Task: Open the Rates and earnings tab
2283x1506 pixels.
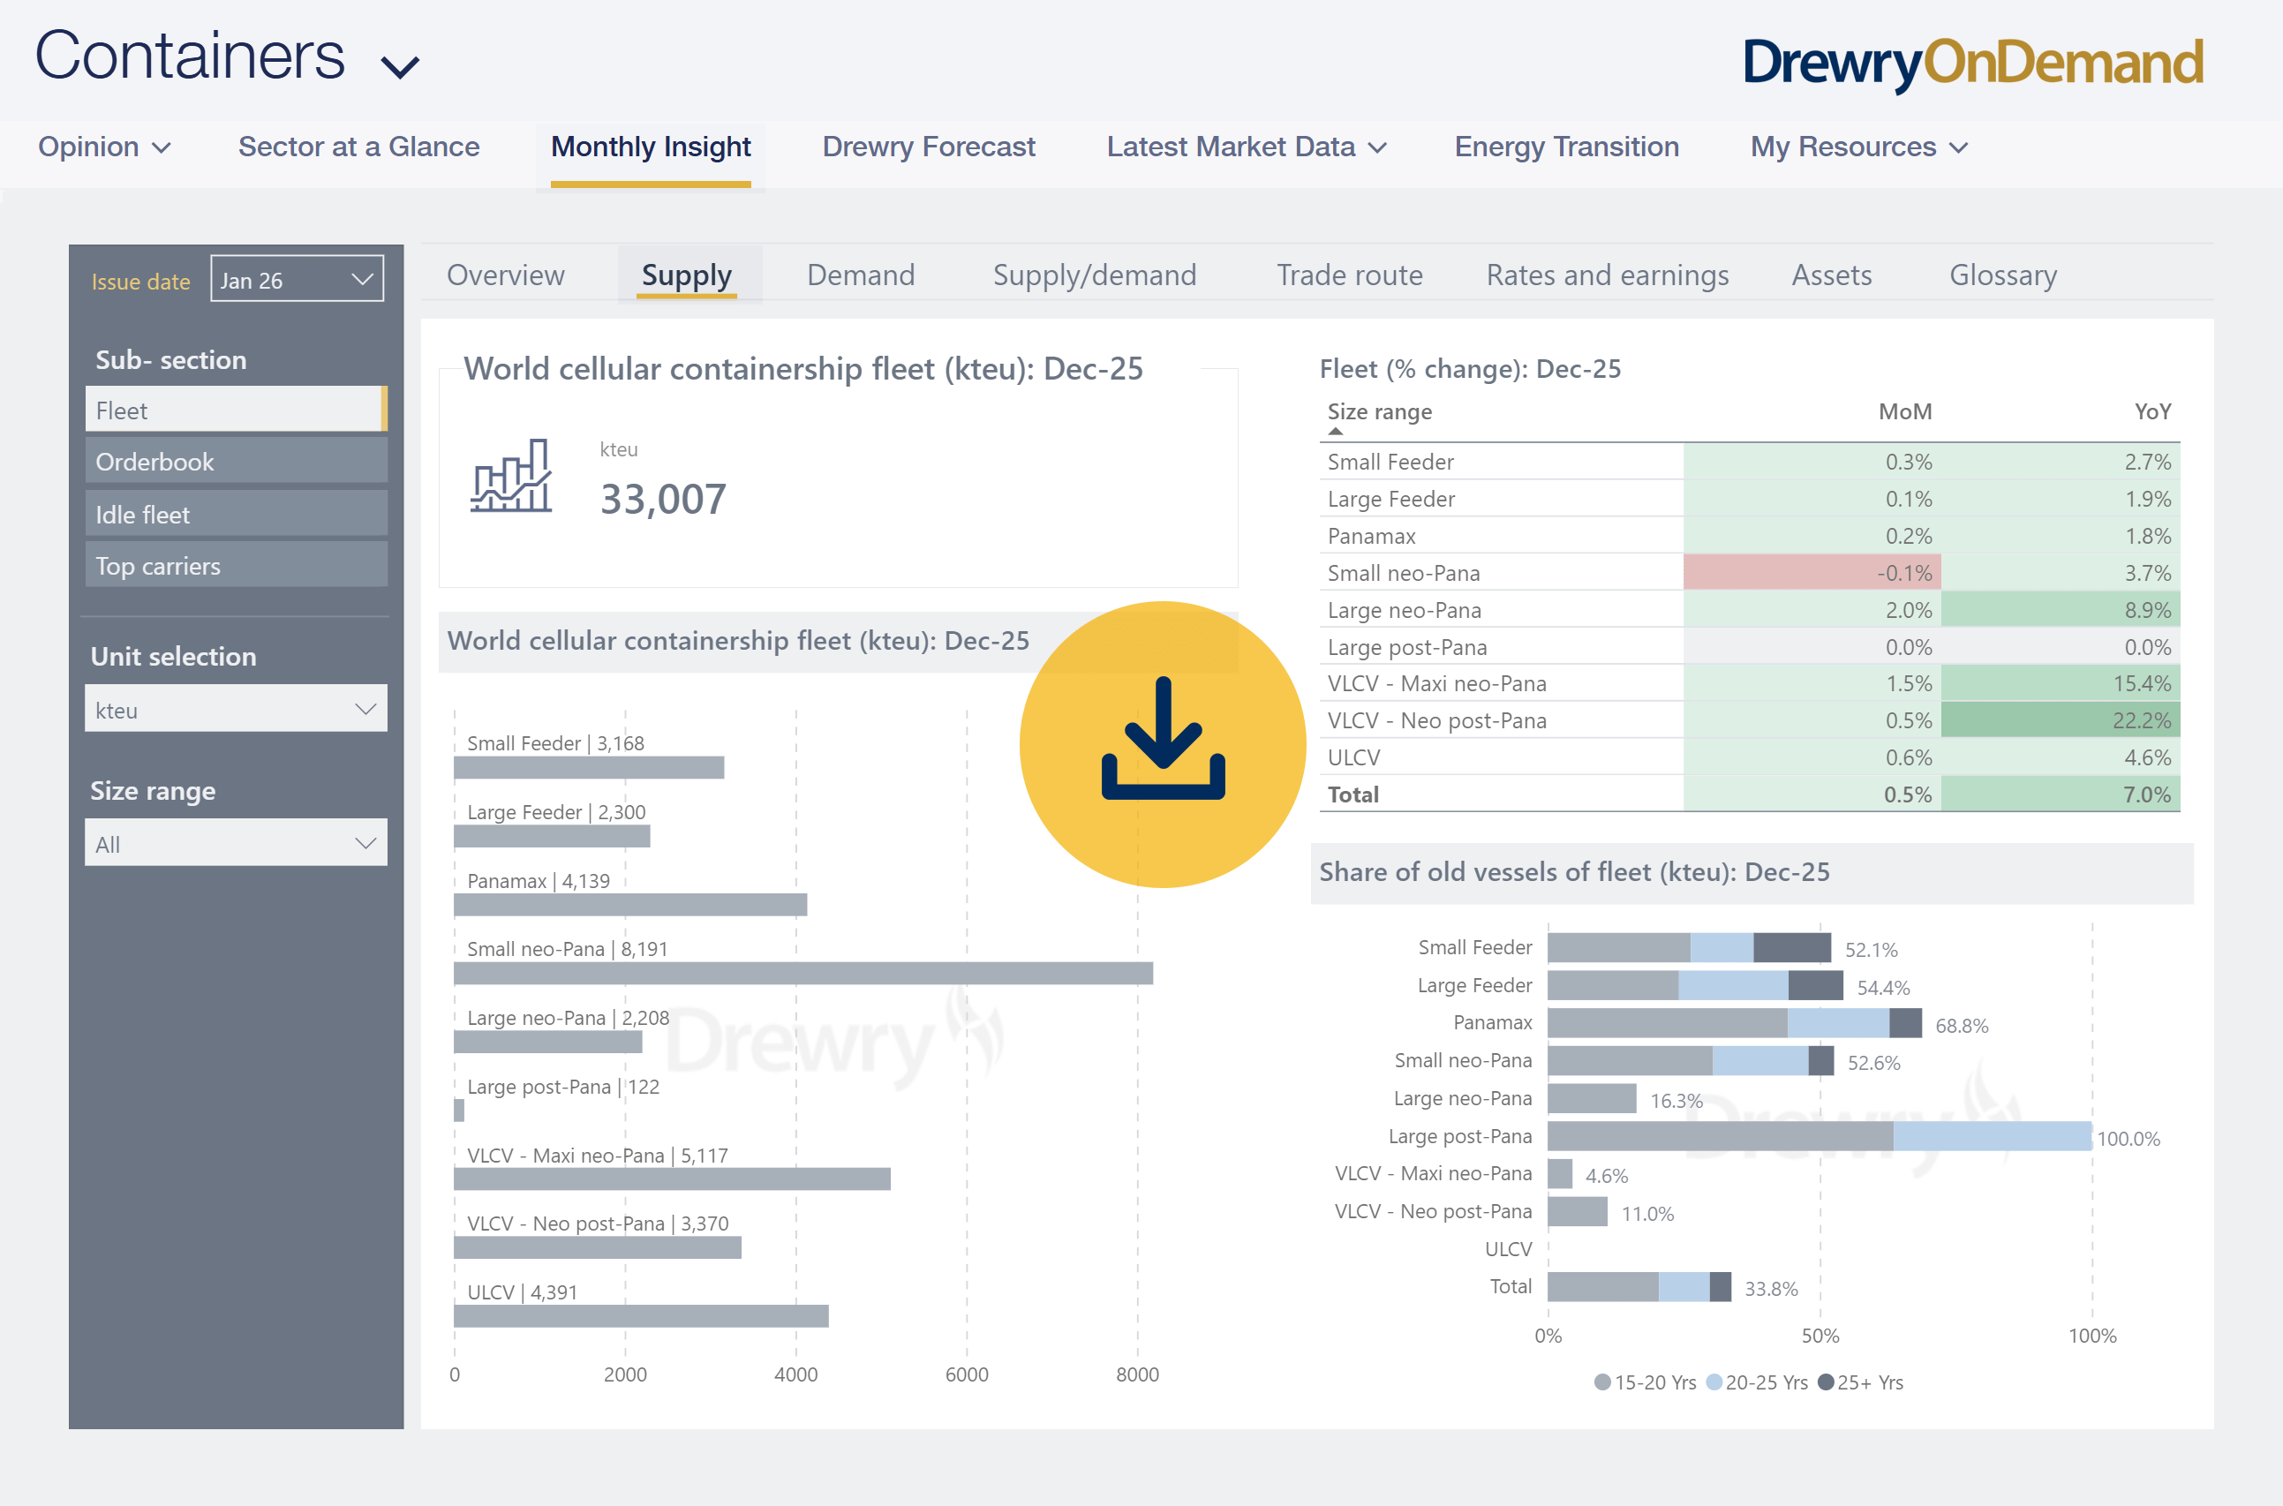Action: pos(1606,275)
